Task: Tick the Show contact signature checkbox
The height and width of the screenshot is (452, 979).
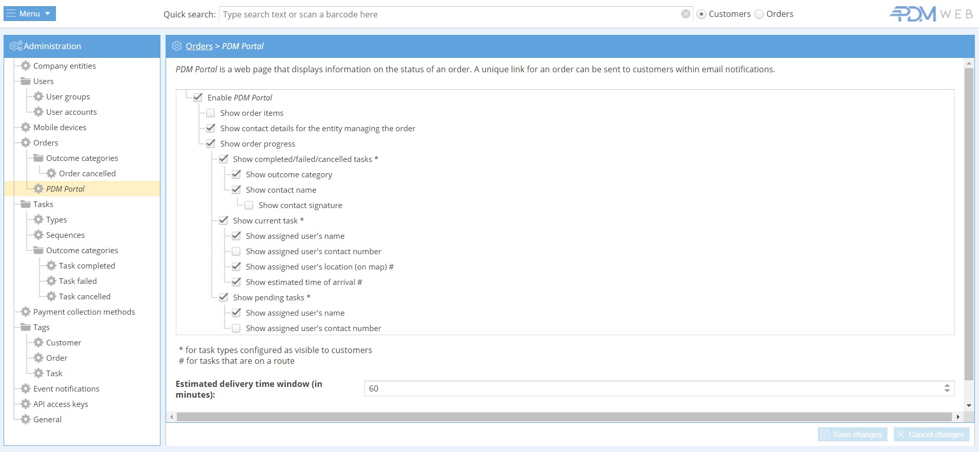Action: pos(249,206)
